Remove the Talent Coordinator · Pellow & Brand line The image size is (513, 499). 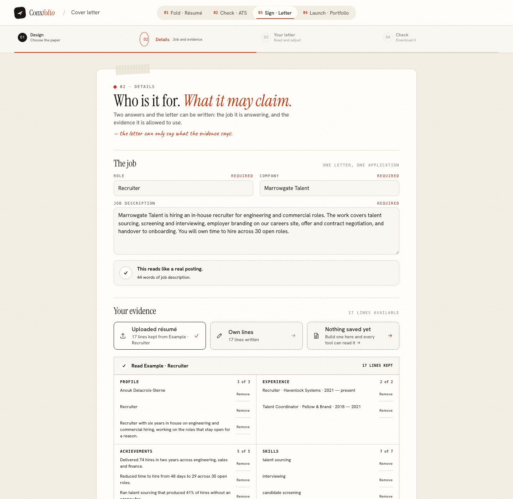click(386, 411)
